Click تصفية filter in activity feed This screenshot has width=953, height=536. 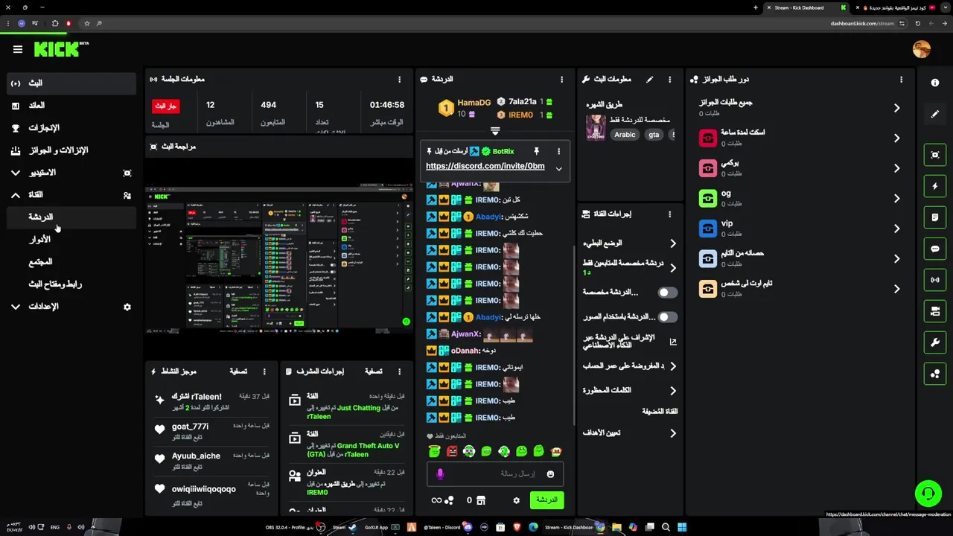pyautogui.click(x=238, y=371)
